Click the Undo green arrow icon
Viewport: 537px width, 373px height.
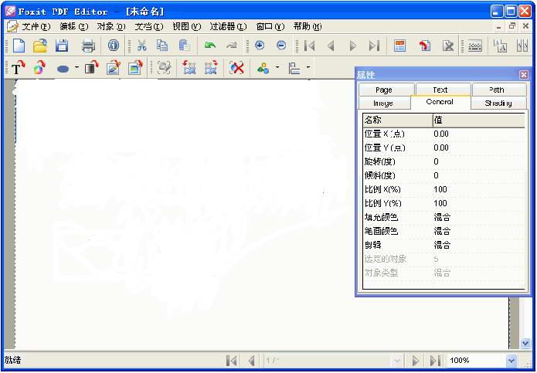pos(209,46)
